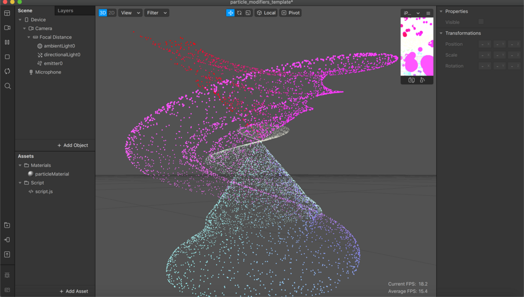Click the Position Z input field
The width and height of the screenshot is (524, 297).
coord(515,44)
